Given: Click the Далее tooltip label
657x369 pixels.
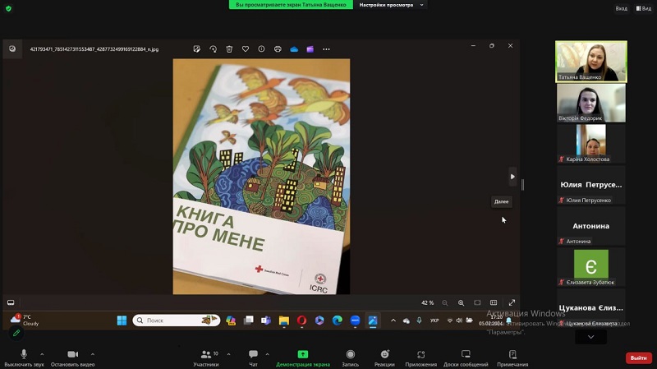Looking at the screenshot, I should 501,201.
